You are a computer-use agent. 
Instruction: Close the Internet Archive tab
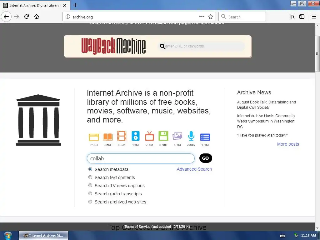(65, 5)
